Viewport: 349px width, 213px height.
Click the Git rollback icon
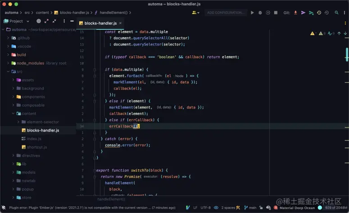click(x=326, y=13)
